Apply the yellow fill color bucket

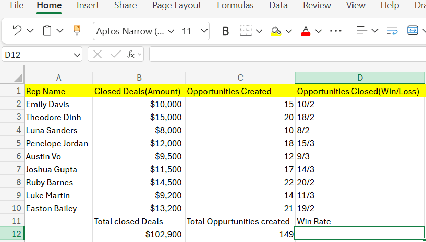click(276, 31)
